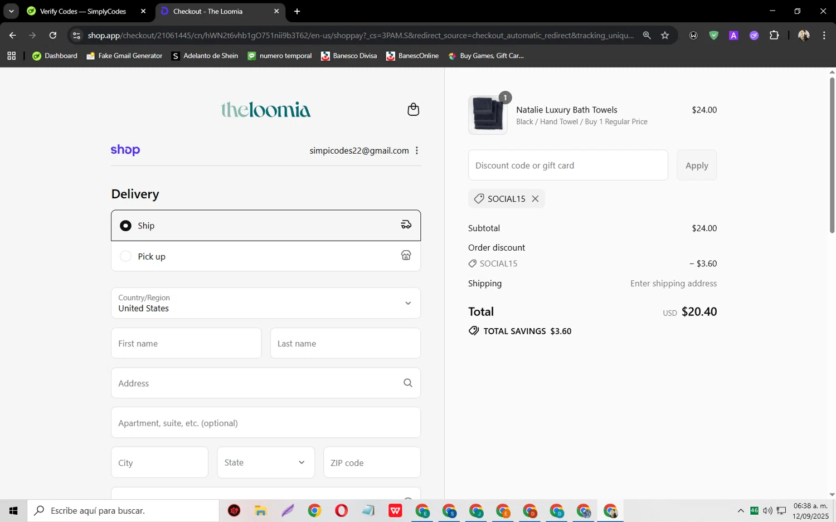Viewport: 836px width, 522px height.
Task: Open WPS Office in taskbar
Action: [x=395, y=510]
